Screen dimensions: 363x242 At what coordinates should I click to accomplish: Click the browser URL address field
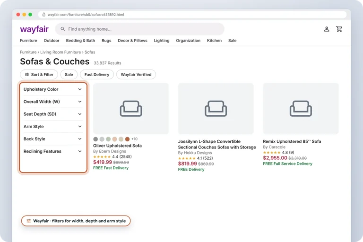pyautogui.click(x=192, y=15)
